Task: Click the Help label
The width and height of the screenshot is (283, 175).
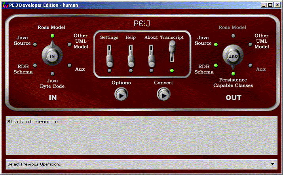Action: click(x=131, y=37)
